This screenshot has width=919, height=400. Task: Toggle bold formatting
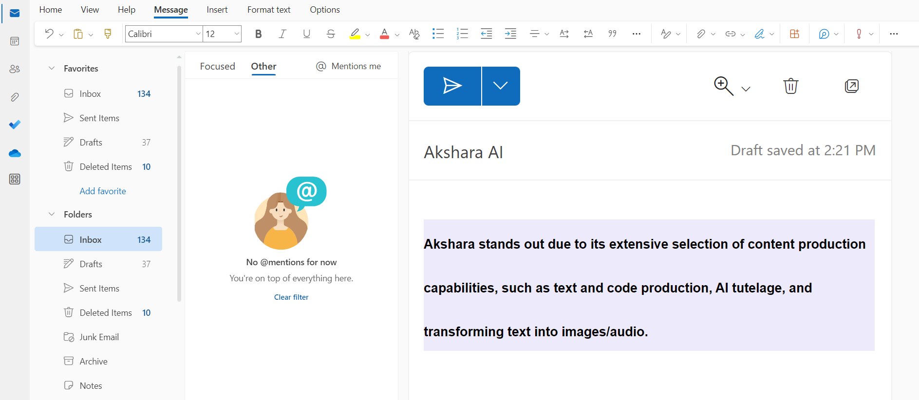(x=258, y=34)
